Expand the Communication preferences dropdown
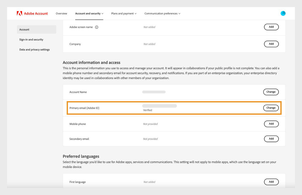302x195 pixels. pos(162,14)
